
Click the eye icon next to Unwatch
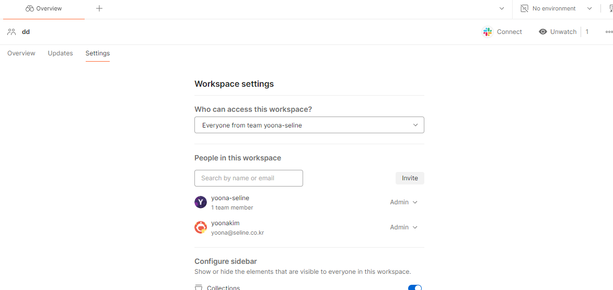pyautogui.click(x=542, y=32)
